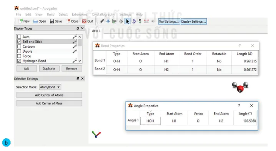
Task: Toggle the Hydrogen Bond checkbox
Action: [19, 61]
